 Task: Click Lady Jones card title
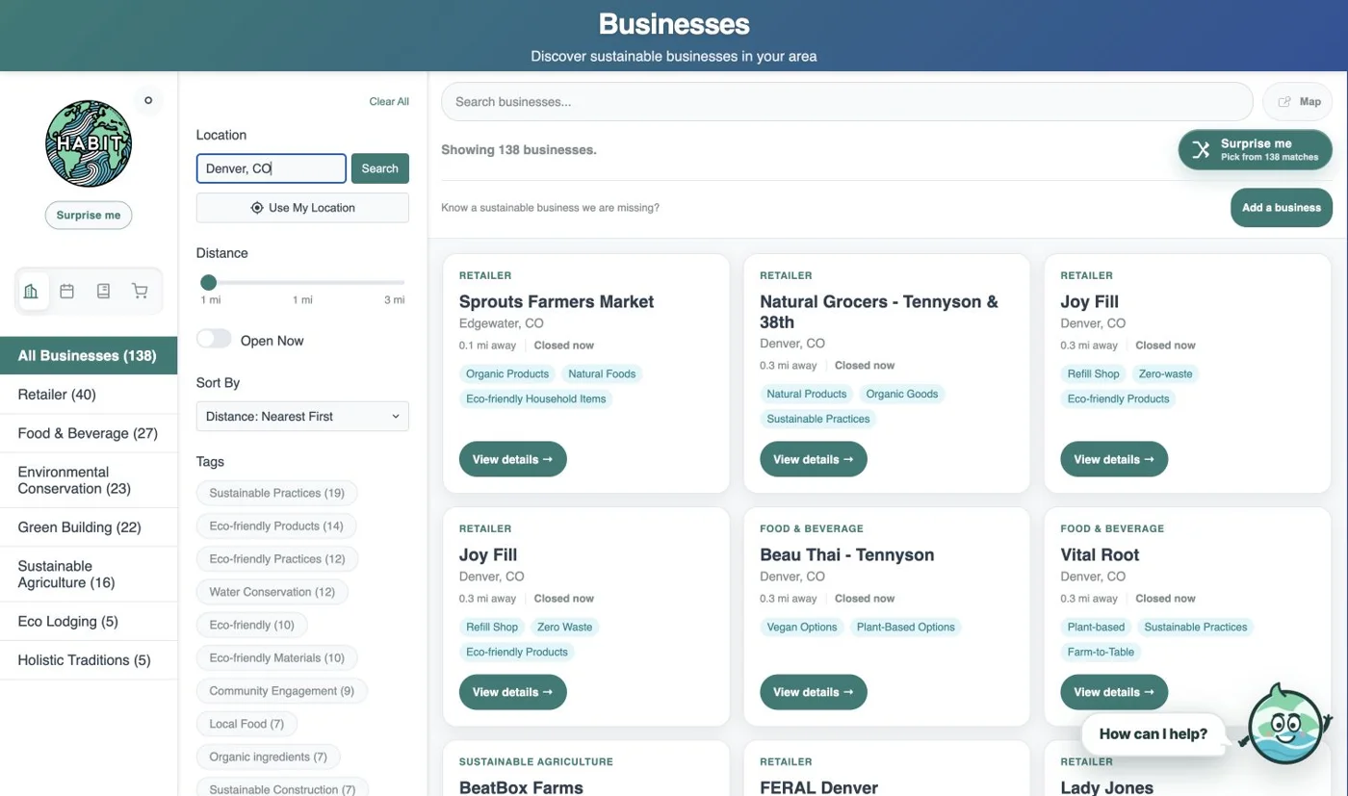click(1106, 787)
